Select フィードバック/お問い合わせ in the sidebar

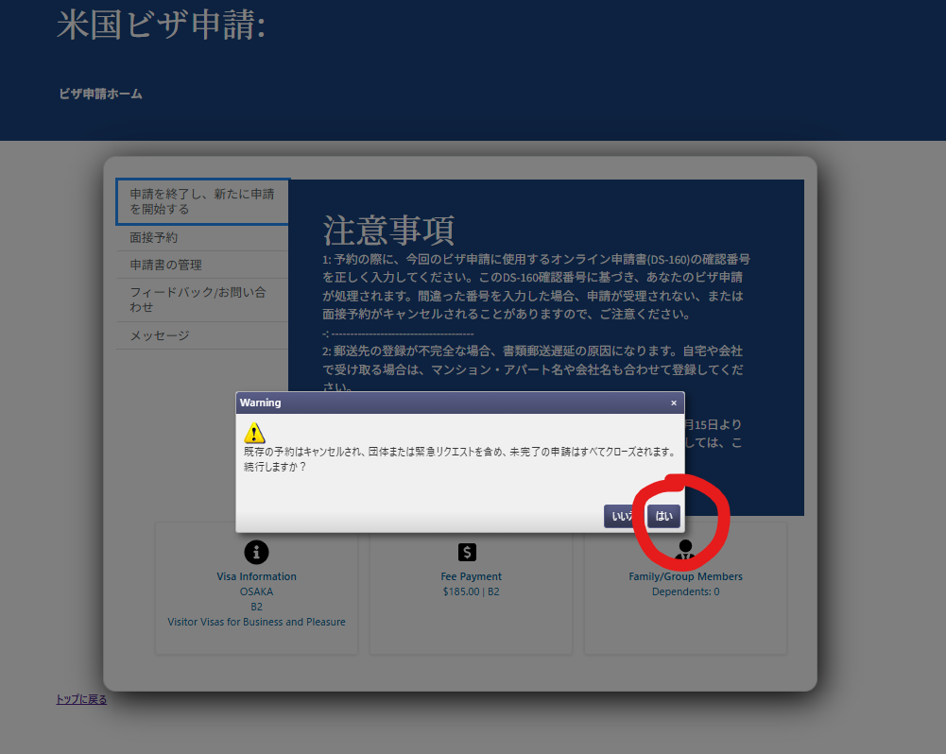click(x=198, y=300)
